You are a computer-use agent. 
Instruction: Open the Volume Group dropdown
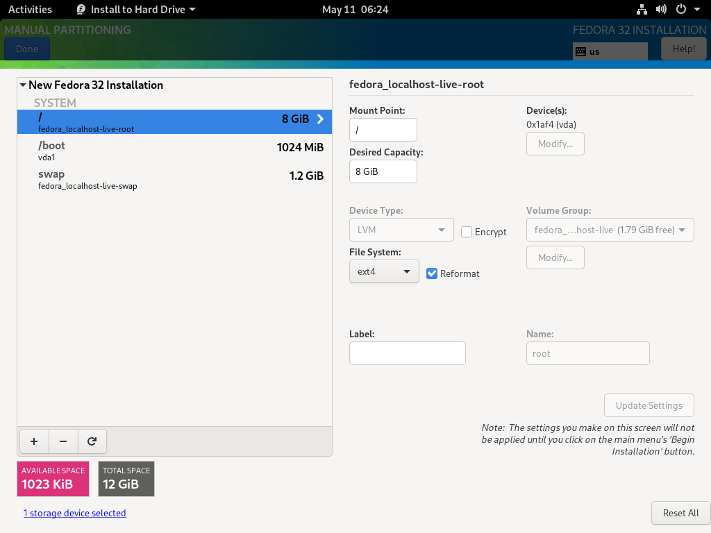point(610,230)
